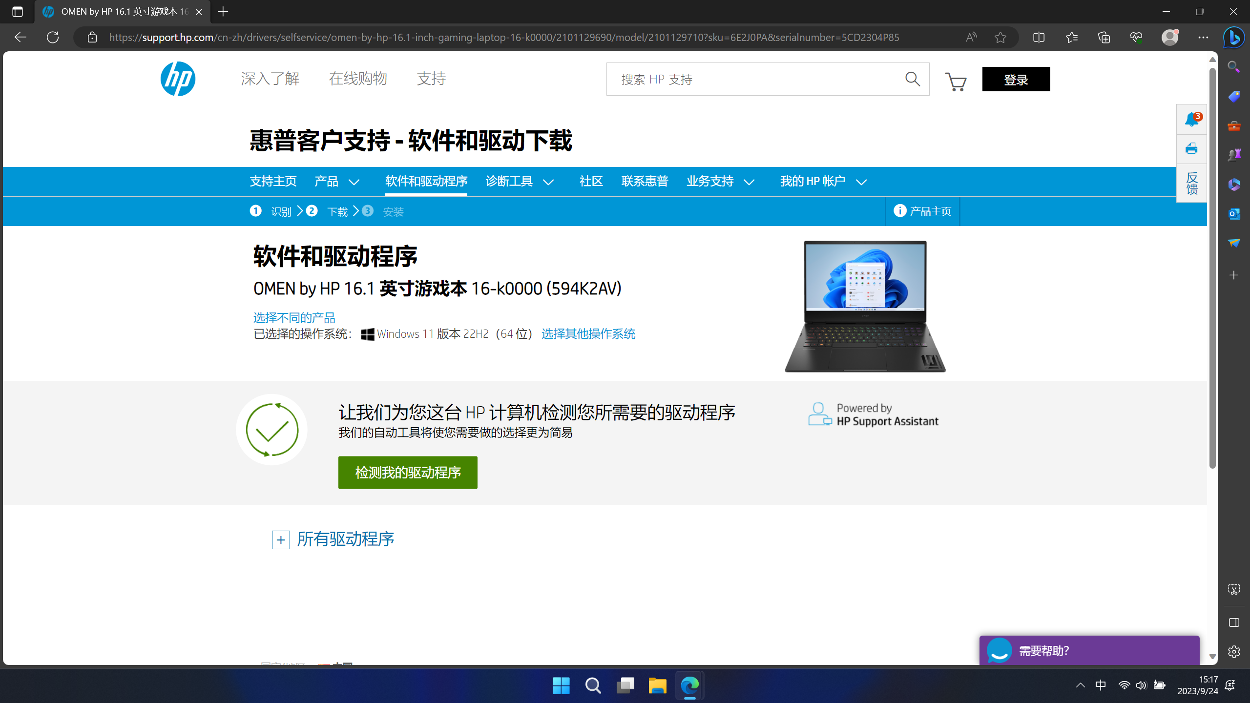Click the search magnifier in HP support box
The height and width of the screenshot is (703, 1250).
[x=912, y=79]
